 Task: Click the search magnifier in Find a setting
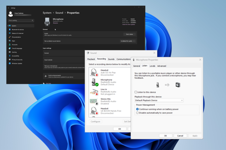click(x=32, y=20)
